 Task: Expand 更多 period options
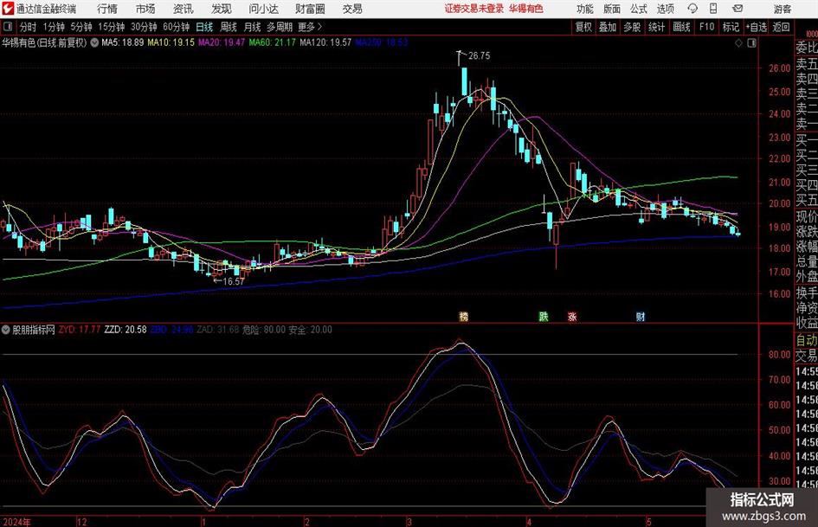[310, 27]
